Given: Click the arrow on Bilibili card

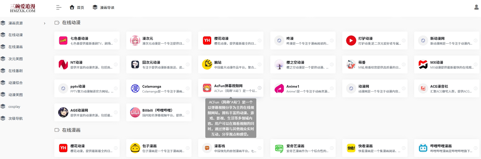Looking at the screenshot, I should (188, 112).
